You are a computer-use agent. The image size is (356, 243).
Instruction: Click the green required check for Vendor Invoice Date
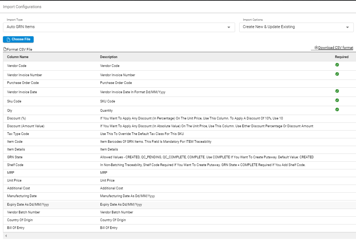pyautogui.click(x=337, y=91)
